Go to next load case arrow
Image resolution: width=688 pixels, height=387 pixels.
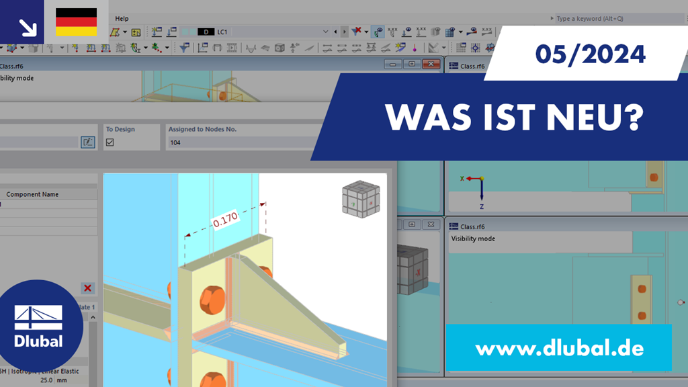[x=345, y=32]
